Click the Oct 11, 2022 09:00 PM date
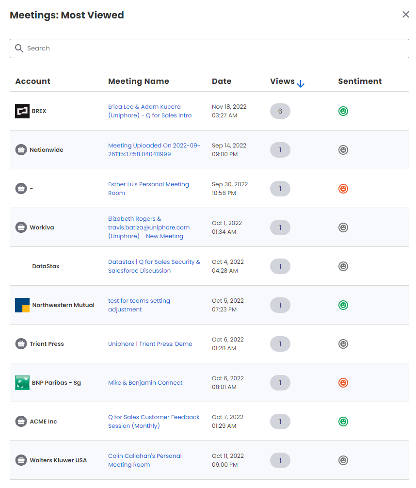Image resolution: width=416 pixels, height=488 pixels. [x=228, y=460]
